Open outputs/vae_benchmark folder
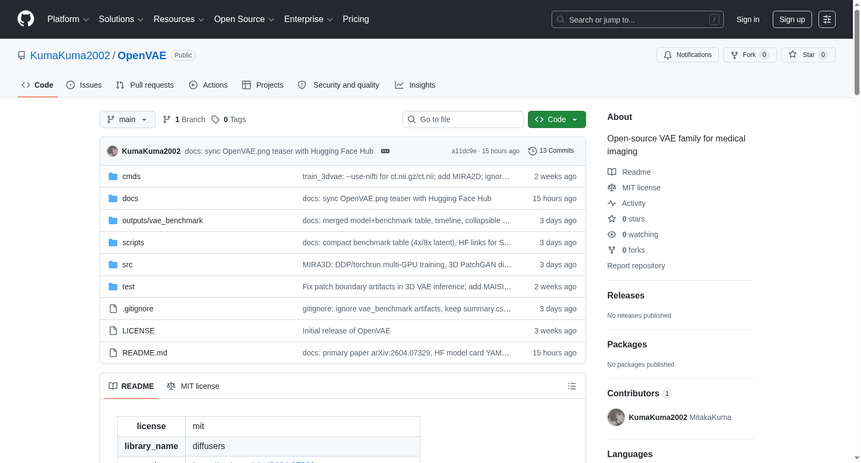 (163, 220)
